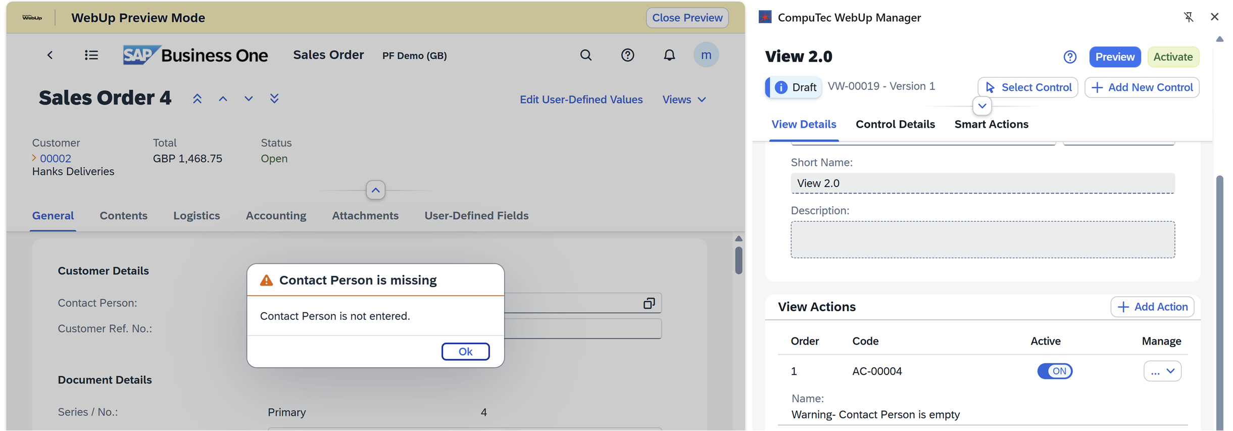
Task: Toggle AC-00004 action Active switch
Action: 1055,371
